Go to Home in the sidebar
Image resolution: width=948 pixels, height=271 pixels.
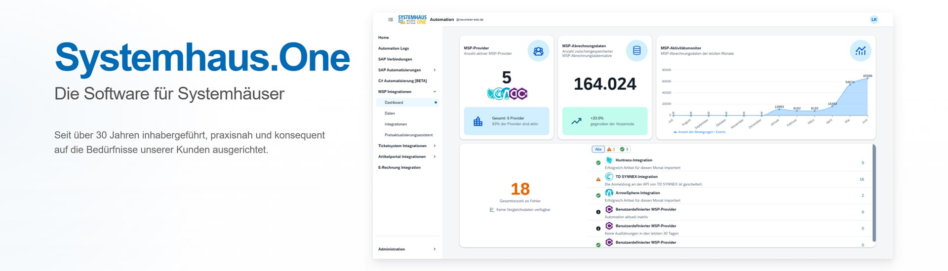pyautogui.click(x=407, y=38)
